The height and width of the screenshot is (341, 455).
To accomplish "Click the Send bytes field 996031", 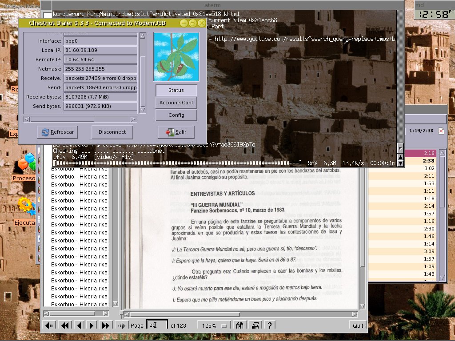I will click(x=100, y=106).
